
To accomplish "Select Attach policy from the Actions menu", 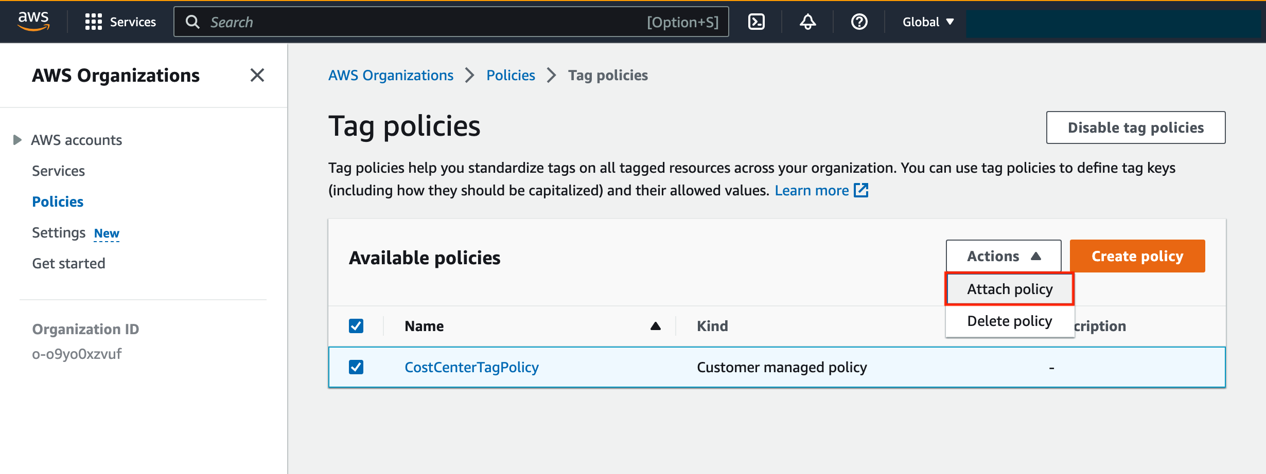I will pos(1009,288).
